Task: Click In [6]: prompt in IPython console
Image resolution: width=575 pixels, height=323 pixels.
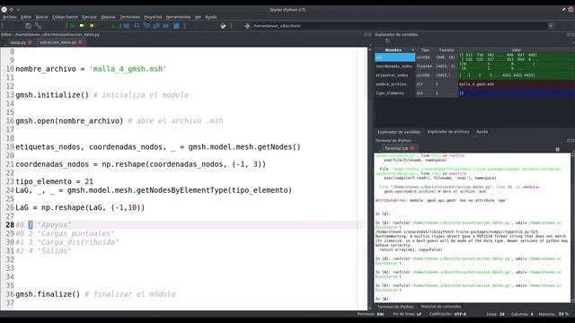Action: coord(383,299)
